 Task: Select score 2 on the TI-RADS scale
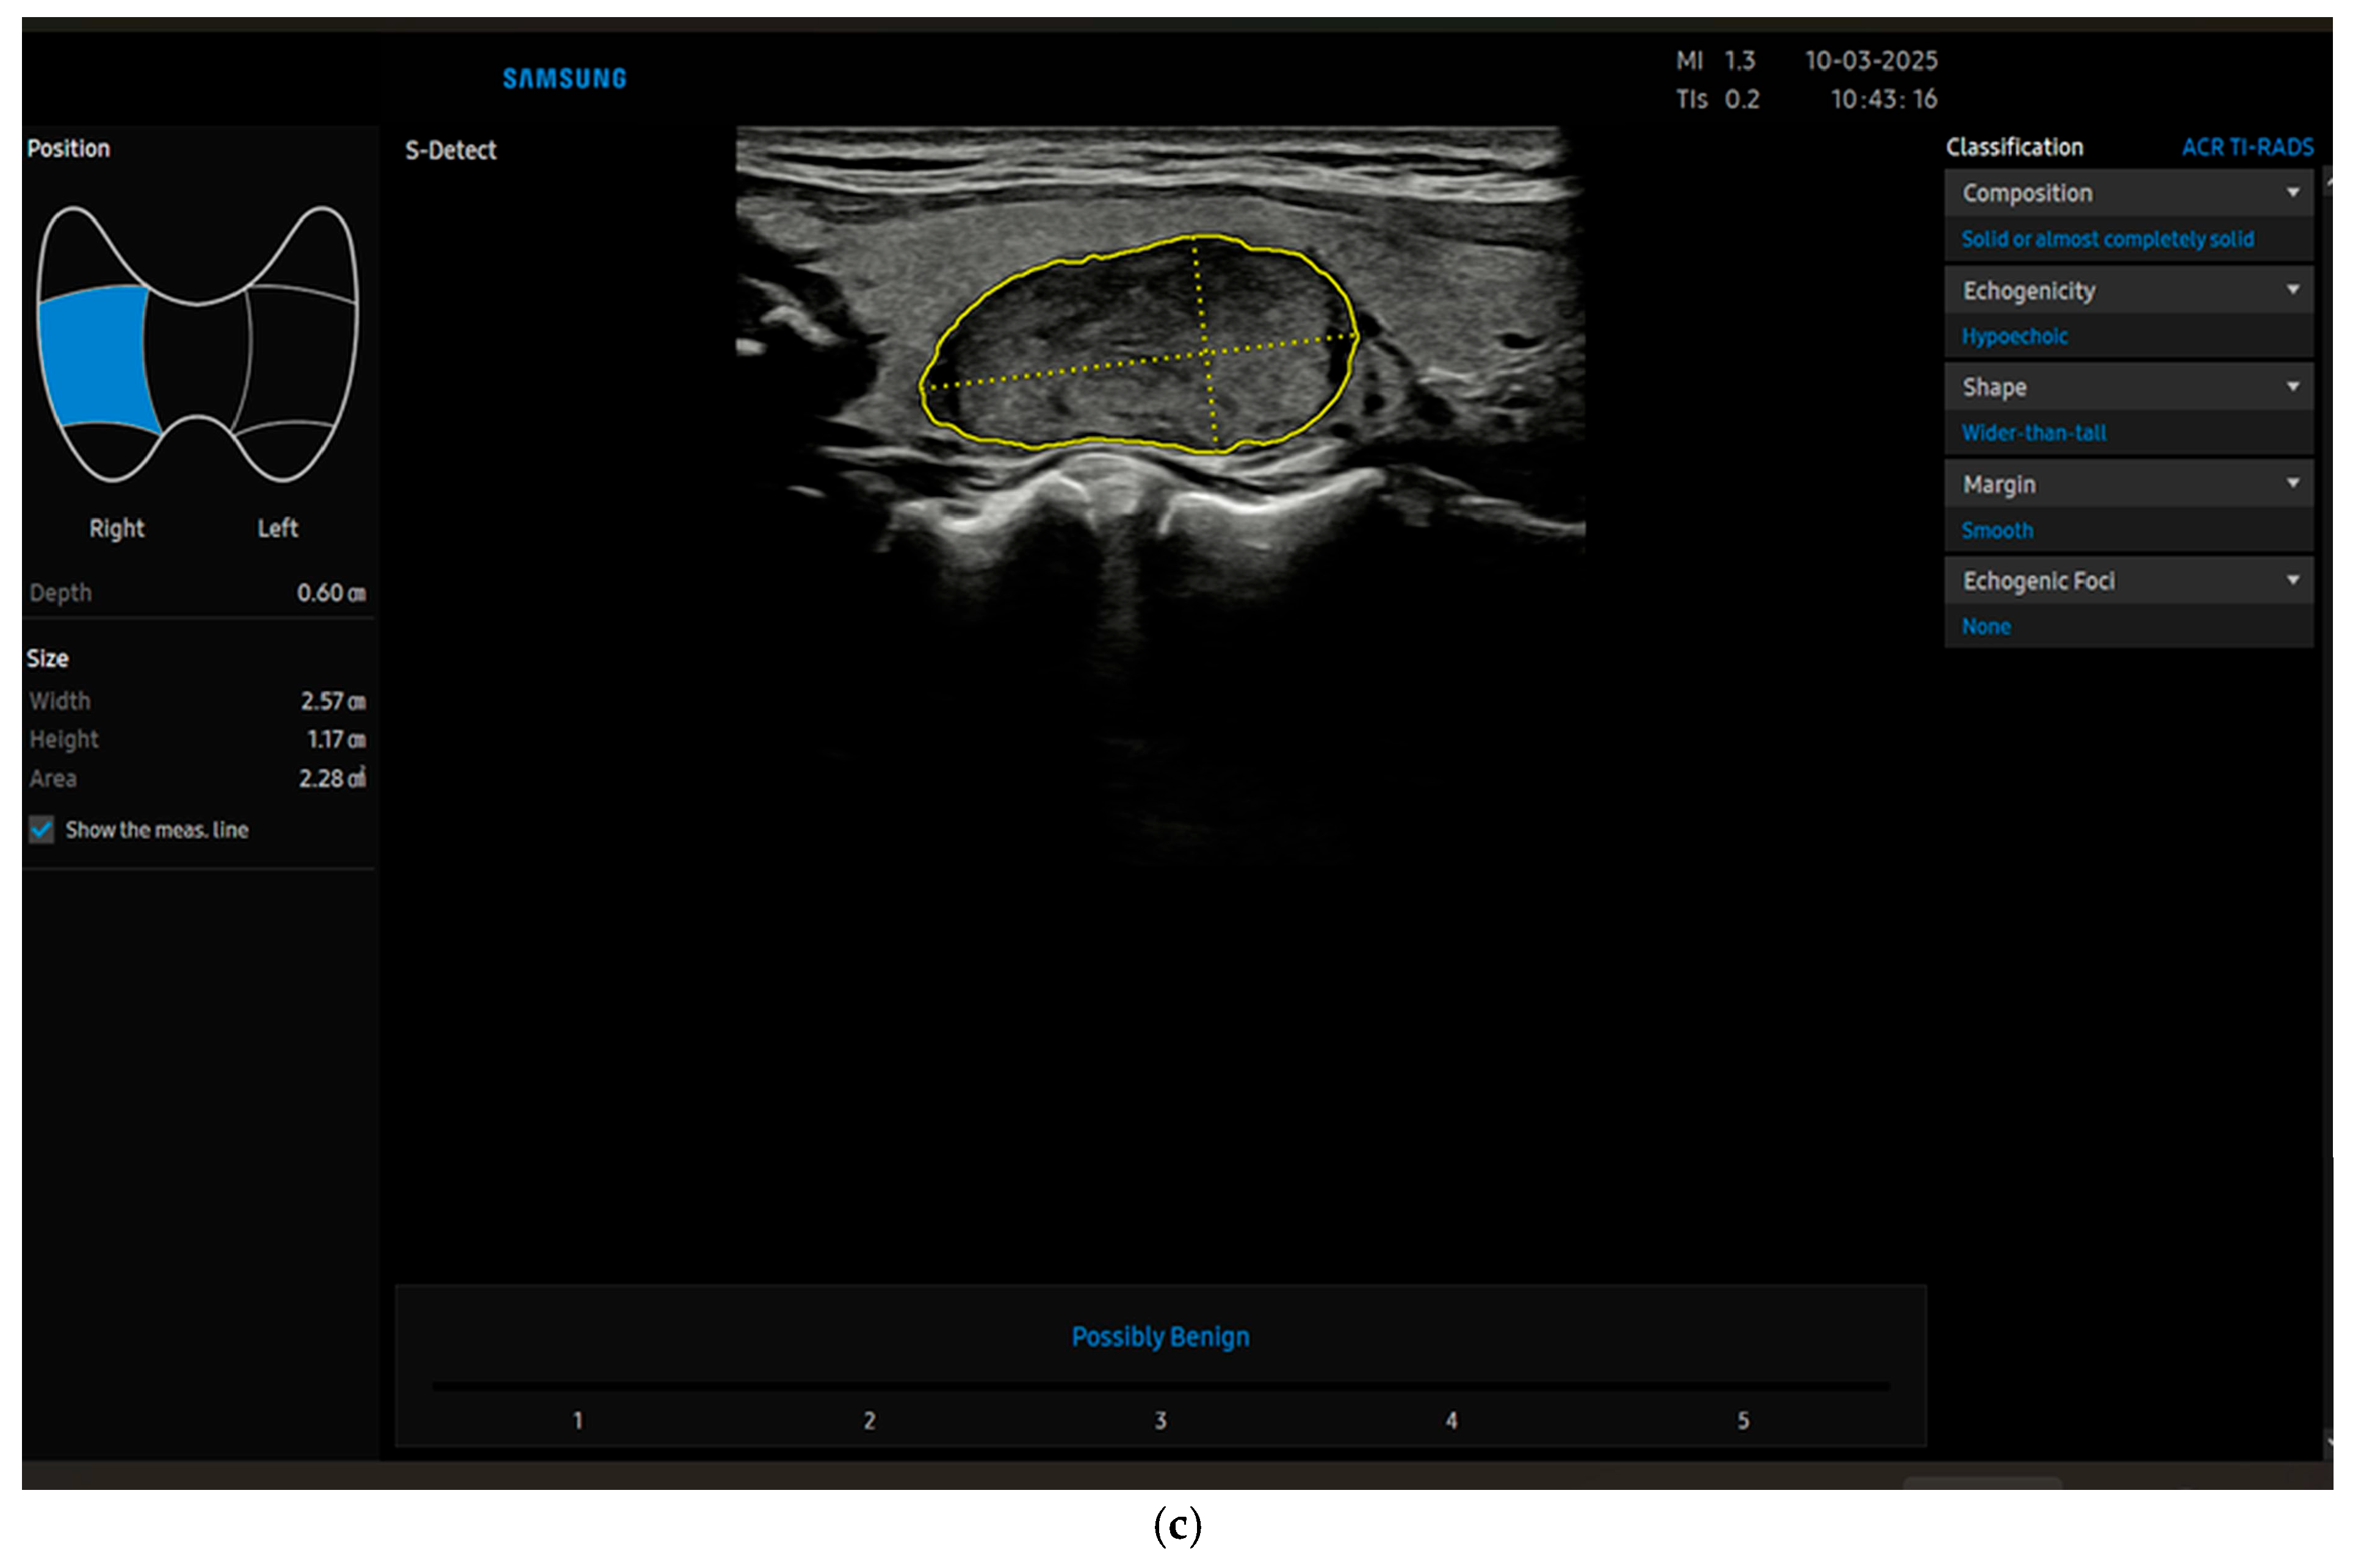click(869, 1420)
